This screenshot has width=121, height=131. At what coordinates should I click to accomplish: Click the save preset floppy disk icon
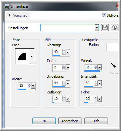tap(105, 28)
